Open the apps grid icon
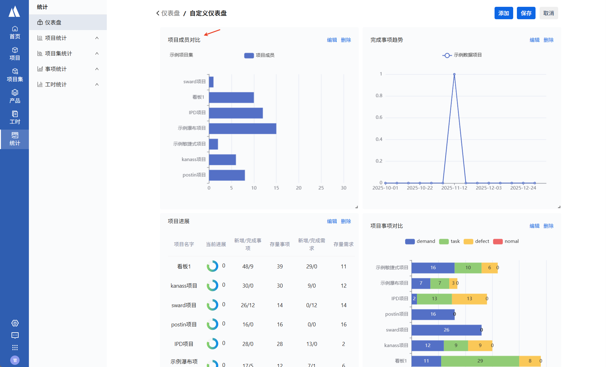606x367 pixels. tap(15, 347)
